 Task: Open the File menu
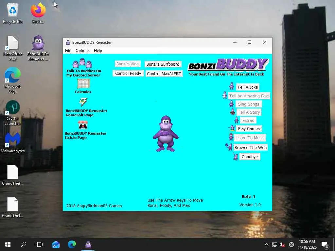68,51
